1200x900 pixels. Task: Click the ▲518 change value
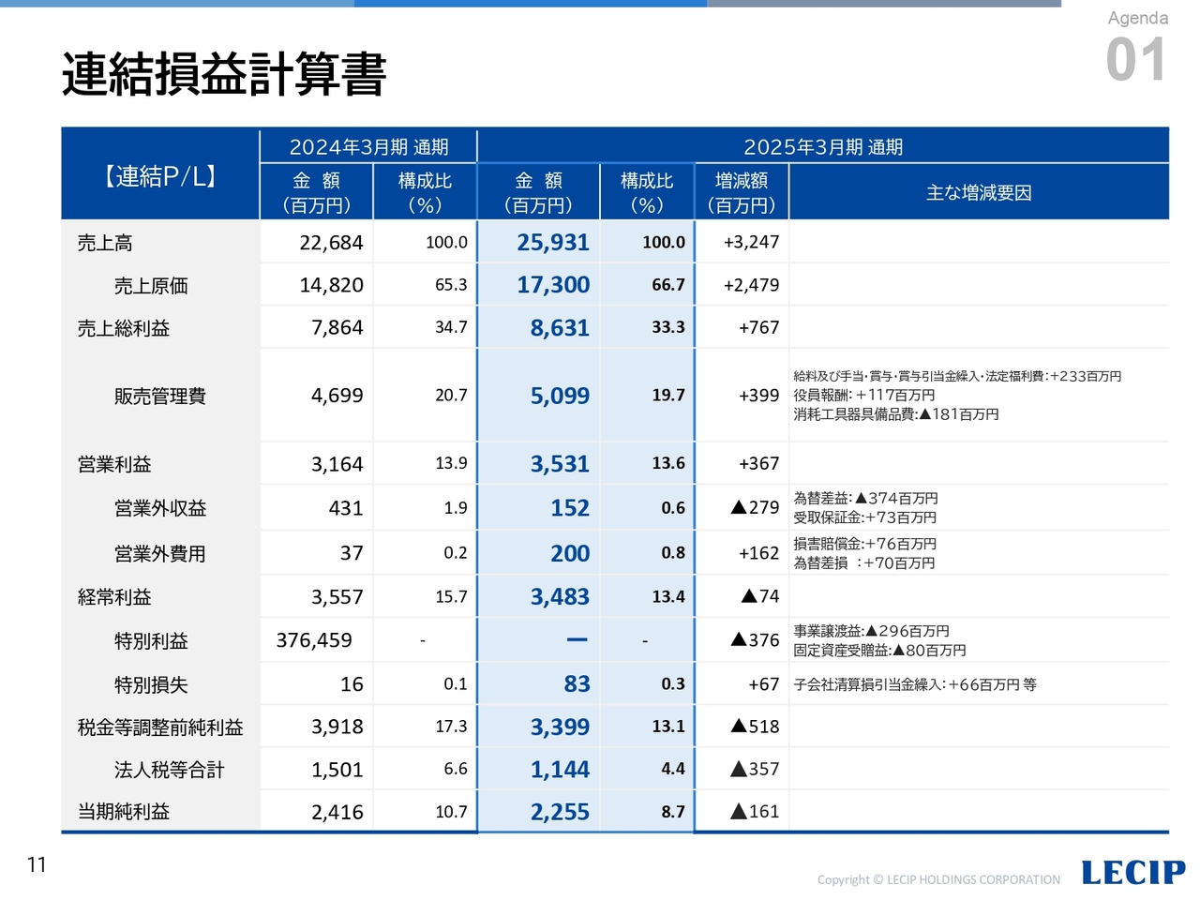click(x=755, y=727)
